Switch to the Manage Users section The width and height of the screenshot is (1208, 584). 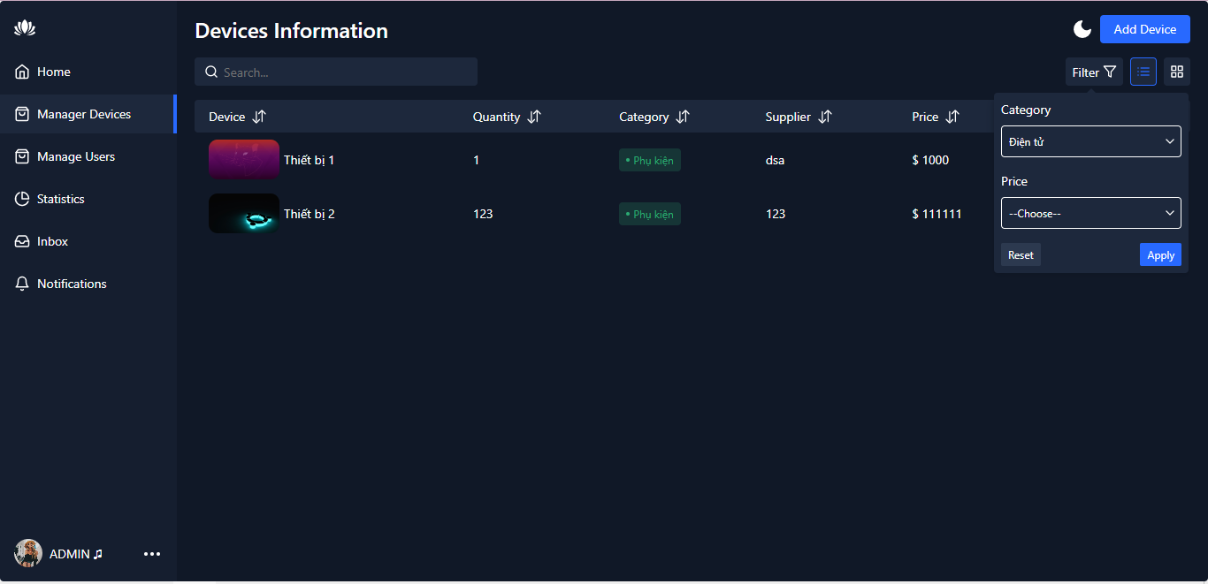click(76, 156)
